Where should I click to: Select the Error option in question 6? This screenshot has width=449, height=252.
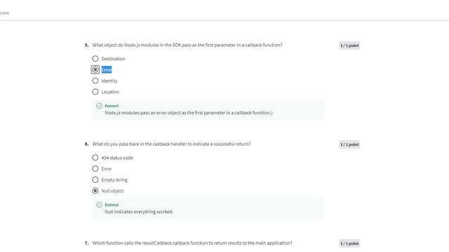pyautogui.click(x=95, y=169)
